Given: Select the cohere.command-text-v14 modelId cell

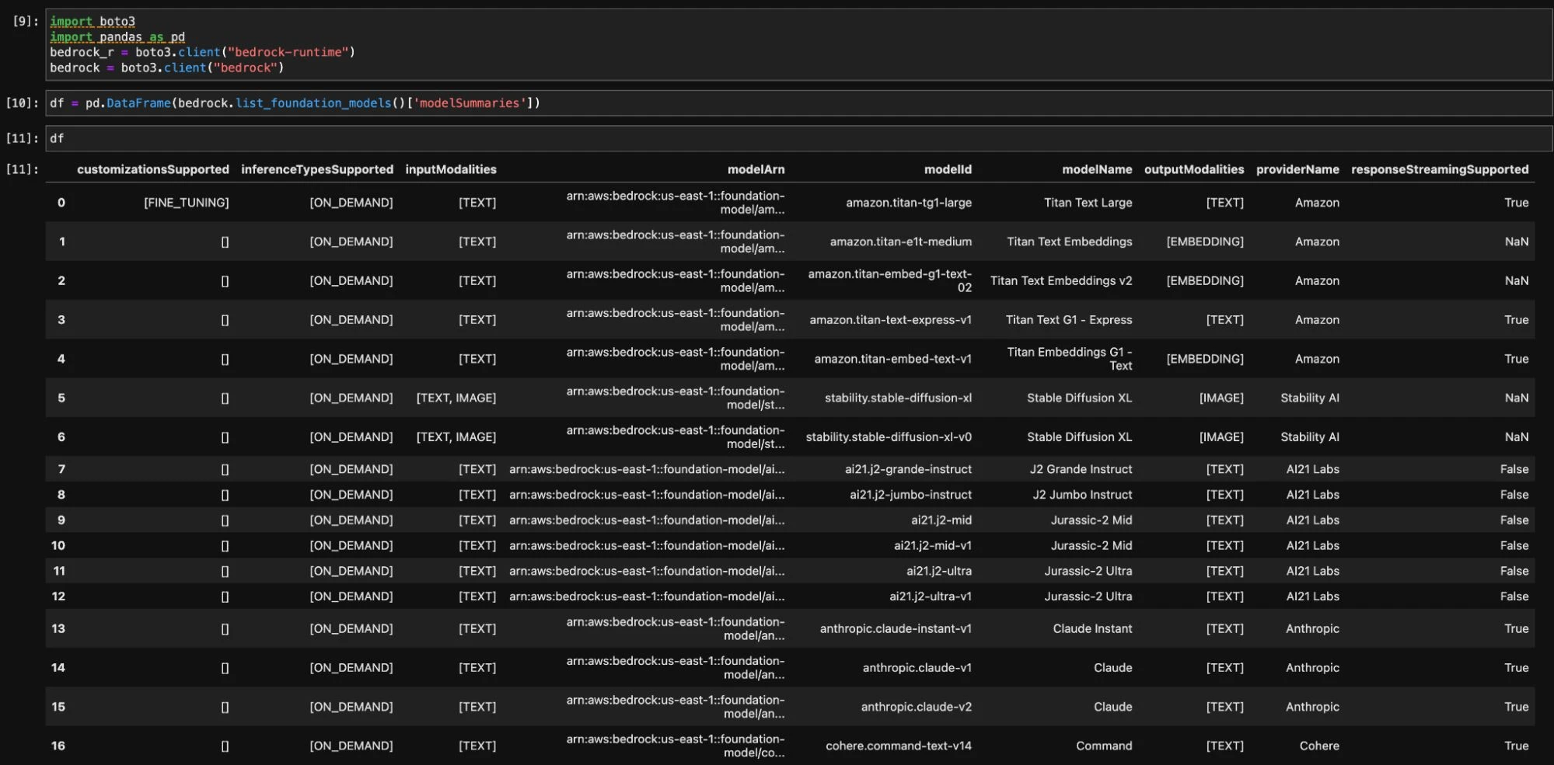Looking at the screenshot, I should [x=899, y=746].
